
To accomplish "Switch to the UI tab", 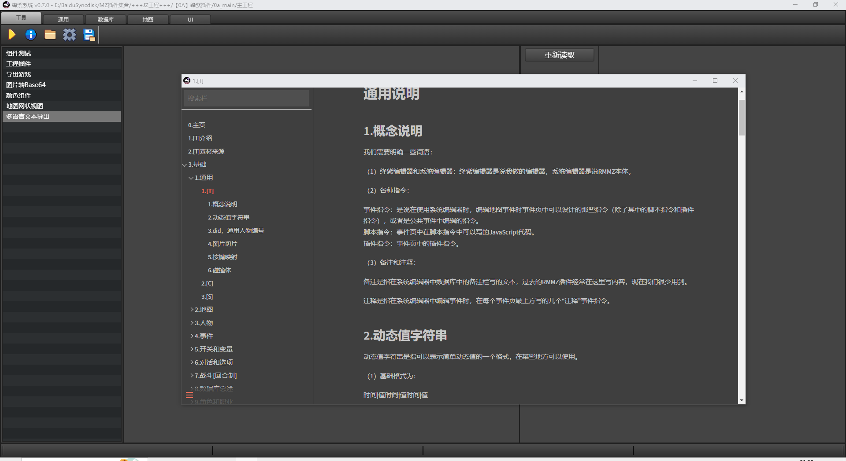I will [190, 19].
